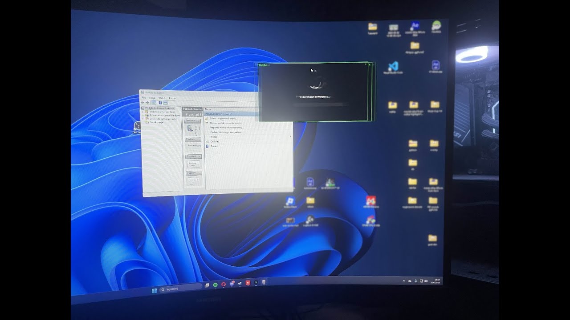The width and height of the screenshot is (570, 320).
Task: Open Opera GX from the taskbar
Action: coord(224,284)
